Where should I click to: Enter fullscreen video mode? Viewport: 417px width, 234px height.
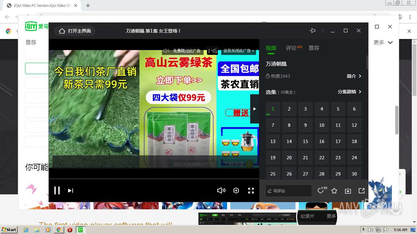coord(251,190)
